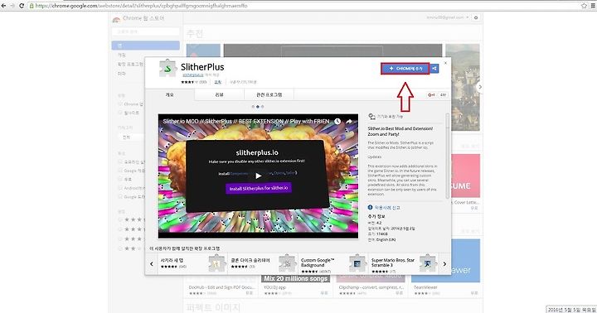This screenshot has width=597, height=313.
Task: Play the SlitherPlus preview video
Action: pyautogui.click(x=258, y=176)
